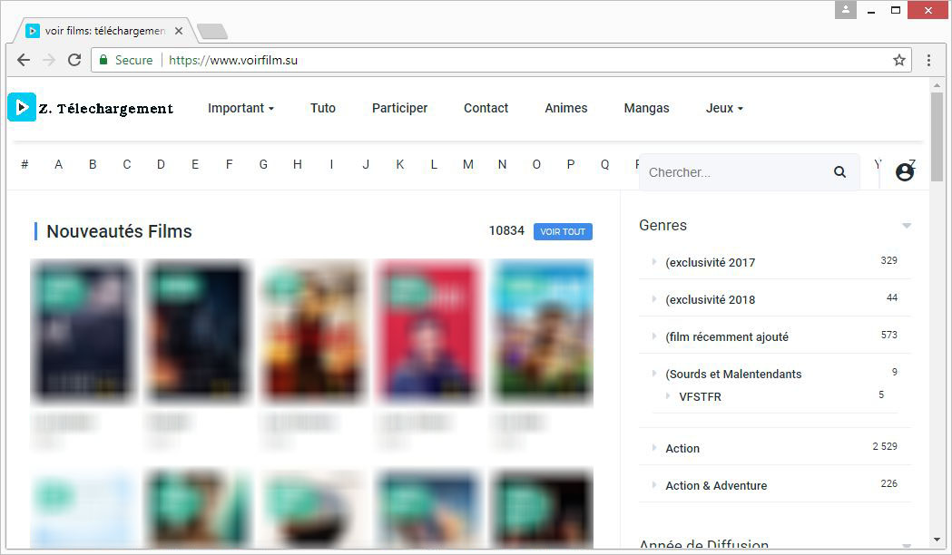This screenshot has height=555, width=952.
Task: Open a new browser tab
Action: [x=212, y=31]
